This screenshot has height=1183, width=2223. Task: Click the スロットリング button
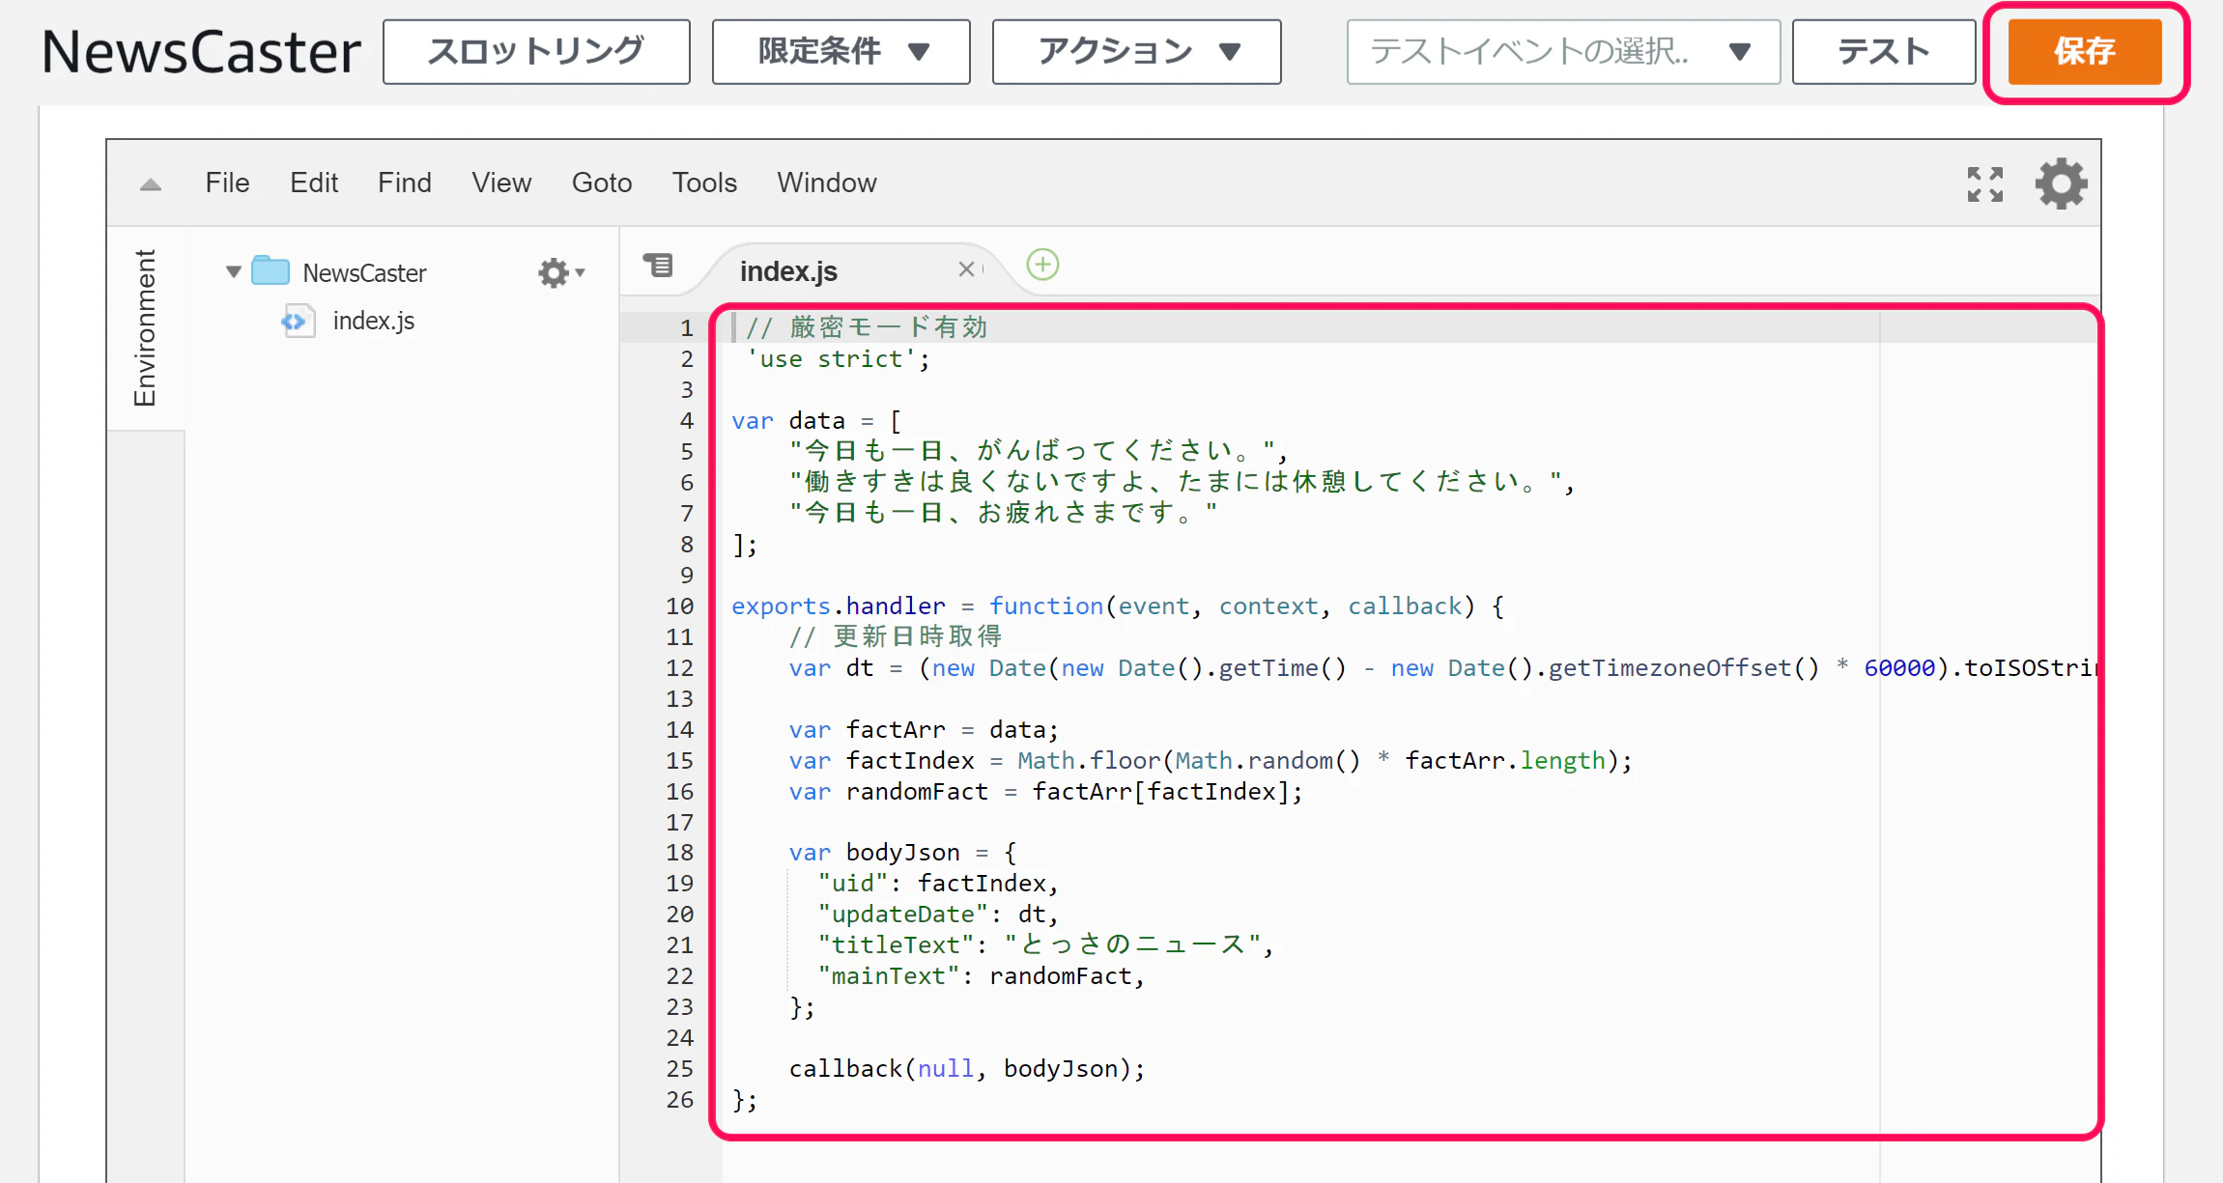pos(536,52)
